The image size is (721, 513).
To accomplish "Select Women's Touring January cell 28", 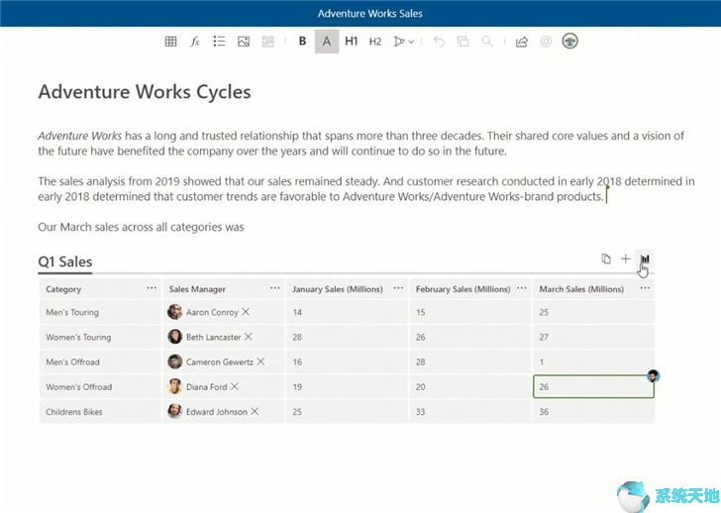I will (347, 337).
